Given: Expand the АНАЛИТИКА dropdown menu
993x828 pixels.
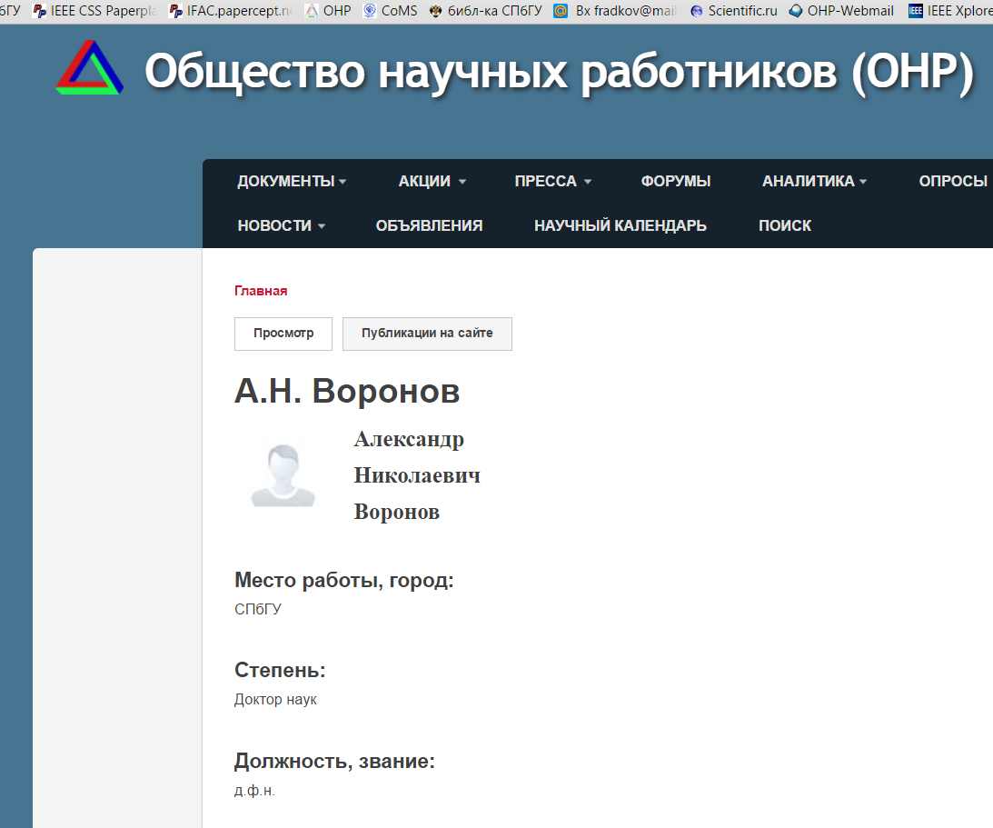Looking at the screenshot, I should click(x=814, y=181).
